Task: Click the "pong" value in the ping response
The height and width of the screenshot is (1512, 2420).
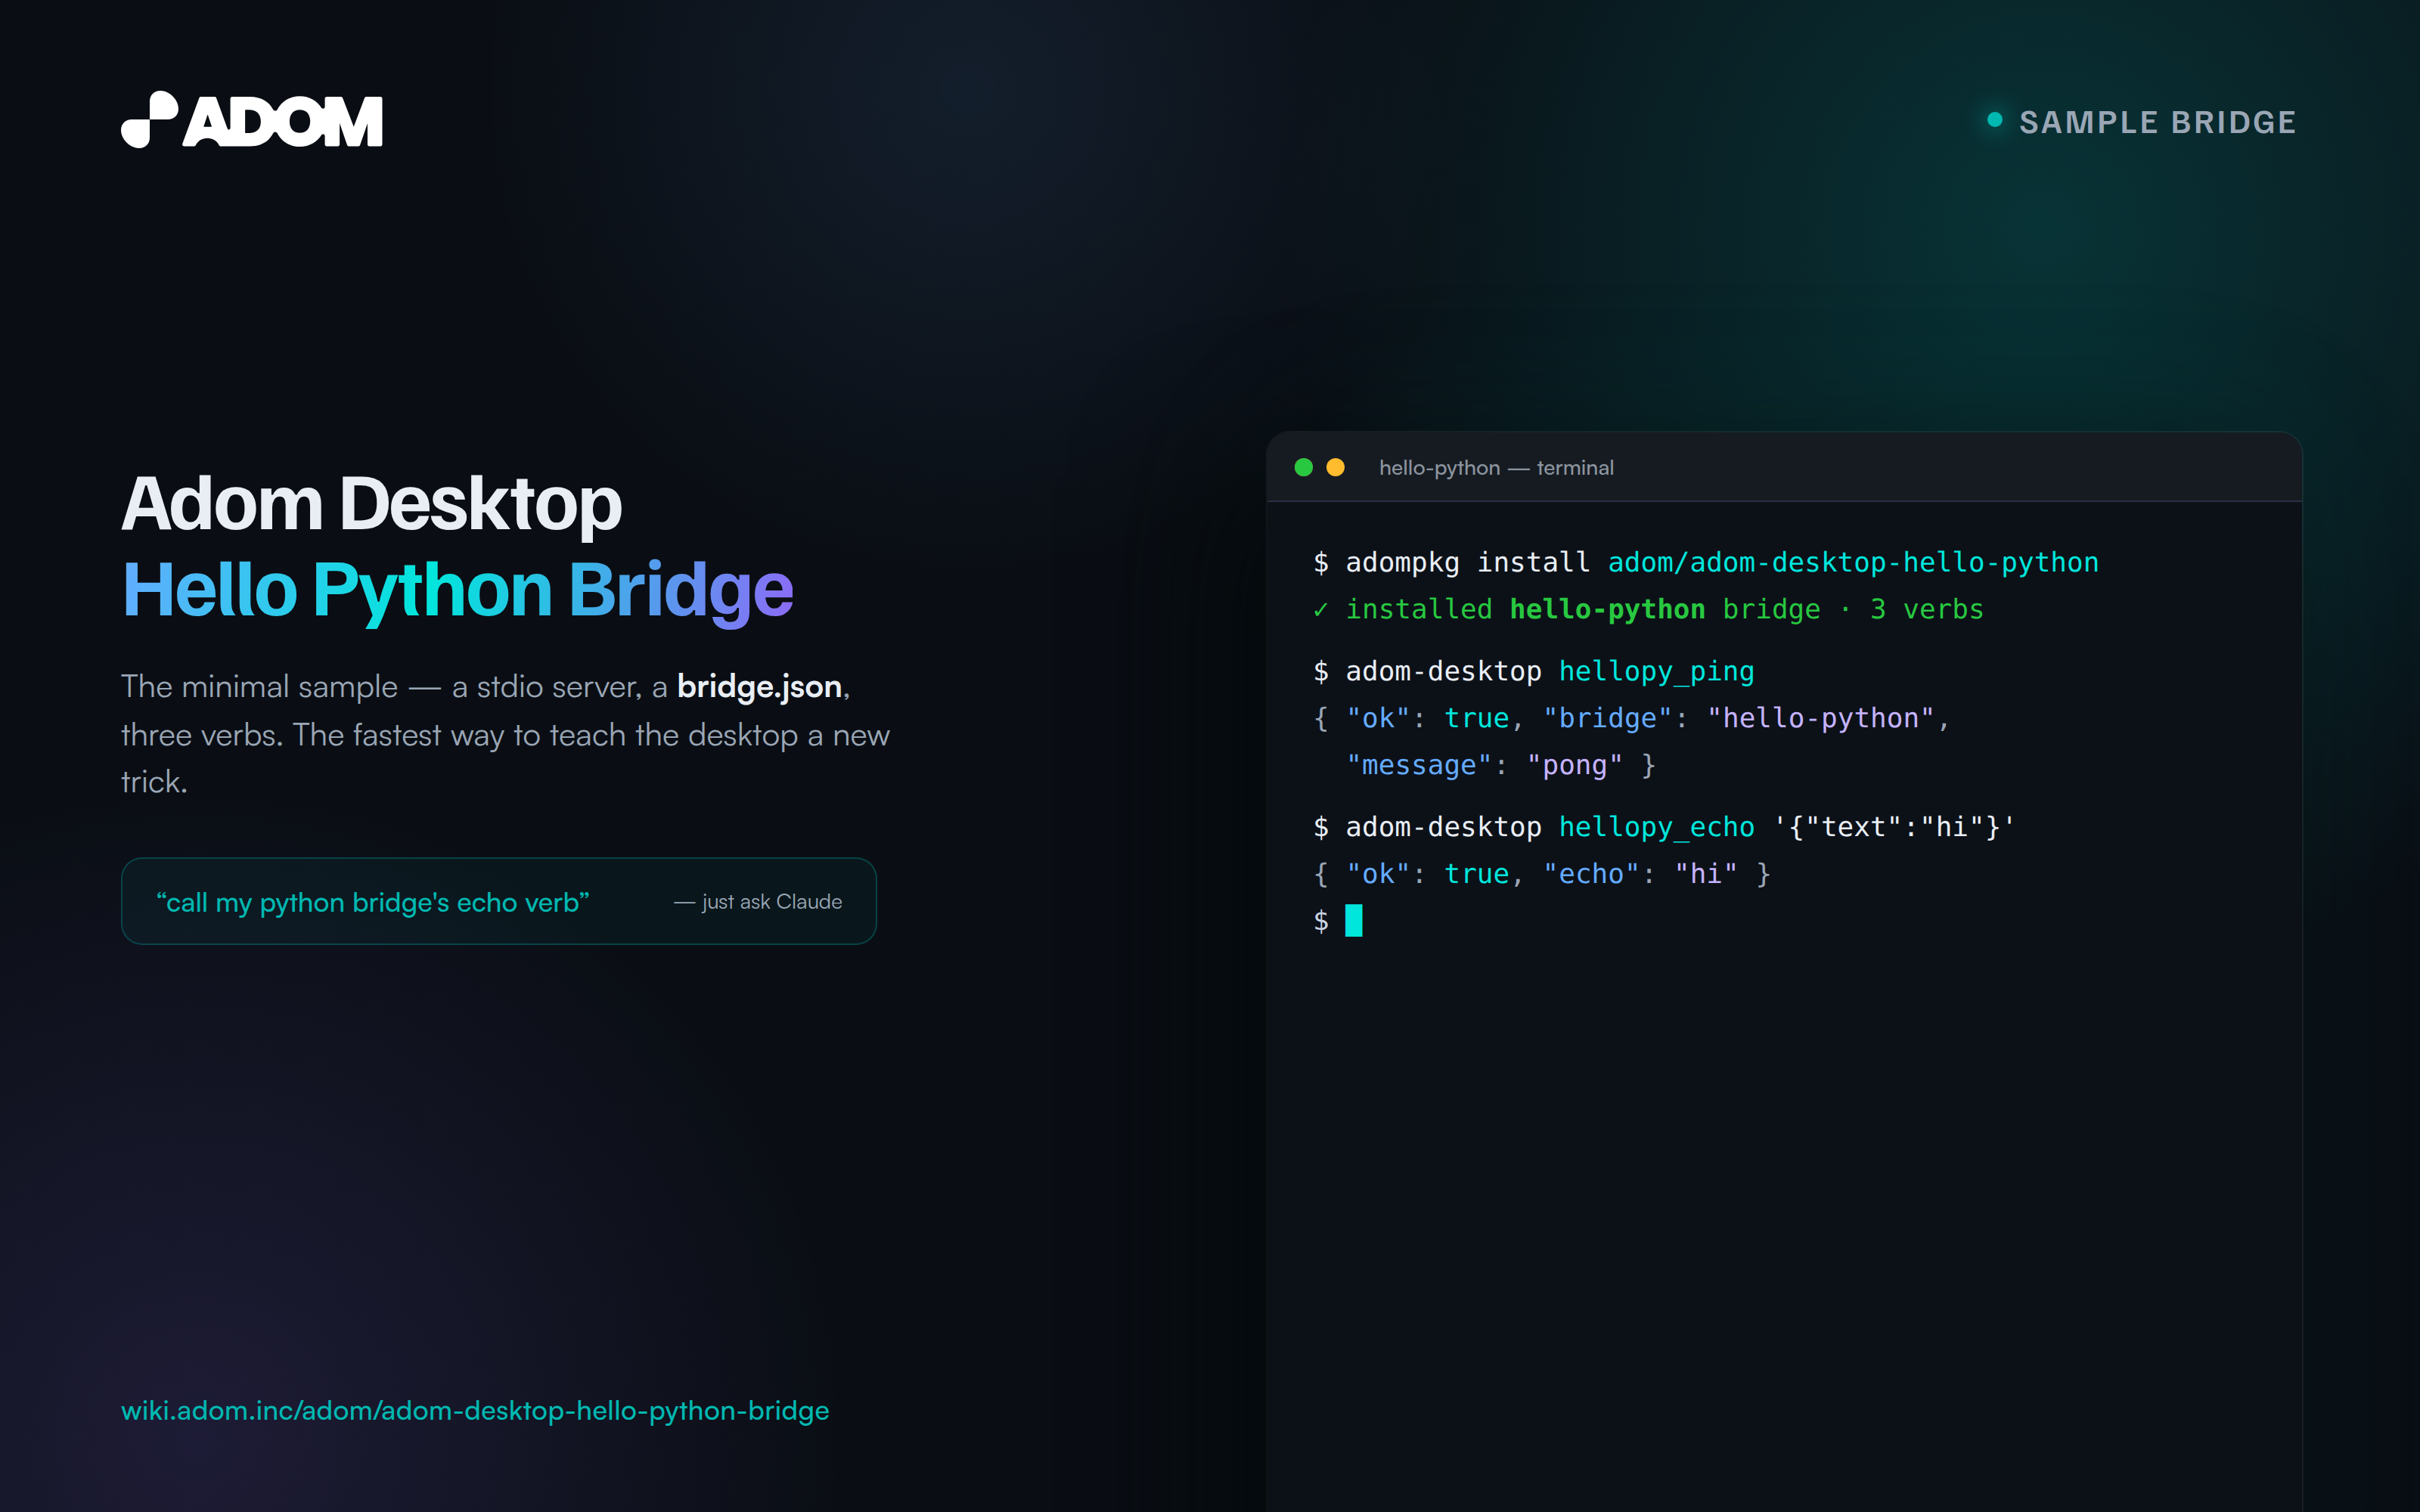Action: pos(1574,765)
